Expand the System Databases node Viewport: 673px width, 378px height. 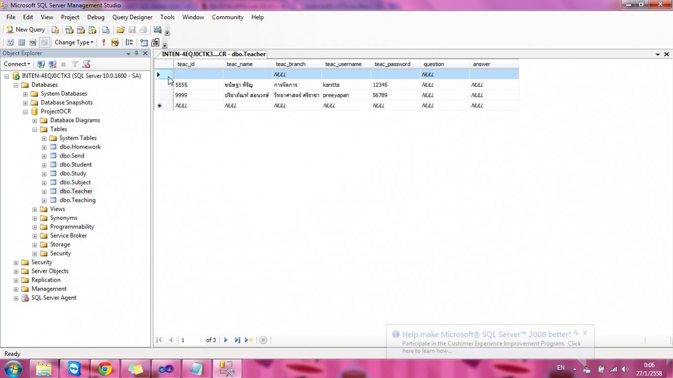tap(25, 94)
